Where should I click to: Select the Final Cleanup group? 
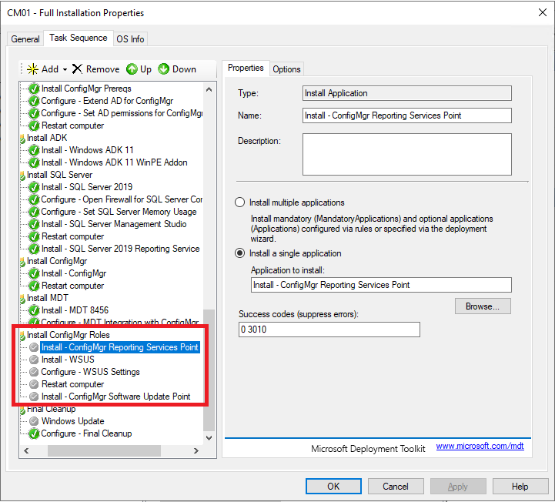52,409
